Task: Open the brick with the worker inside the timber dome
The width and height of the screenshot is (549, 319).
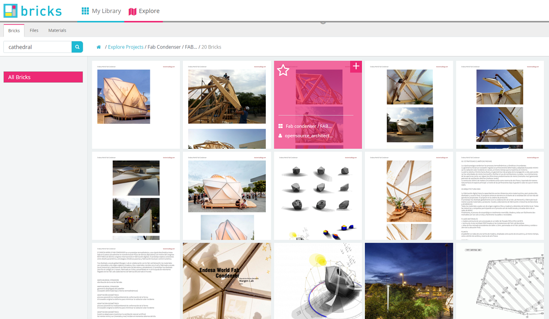Action: point(409,105)
